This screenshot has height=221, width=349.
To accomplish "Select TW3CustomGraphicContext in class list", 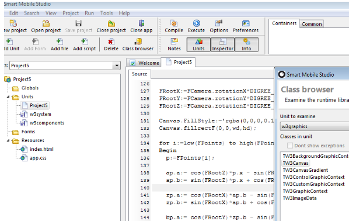I will click(313, 184).
